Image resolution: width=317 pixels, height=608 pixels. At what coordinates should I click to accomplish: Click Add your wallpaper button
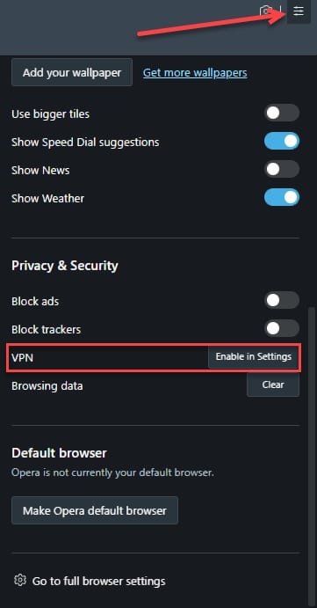(x=72, y=72)
